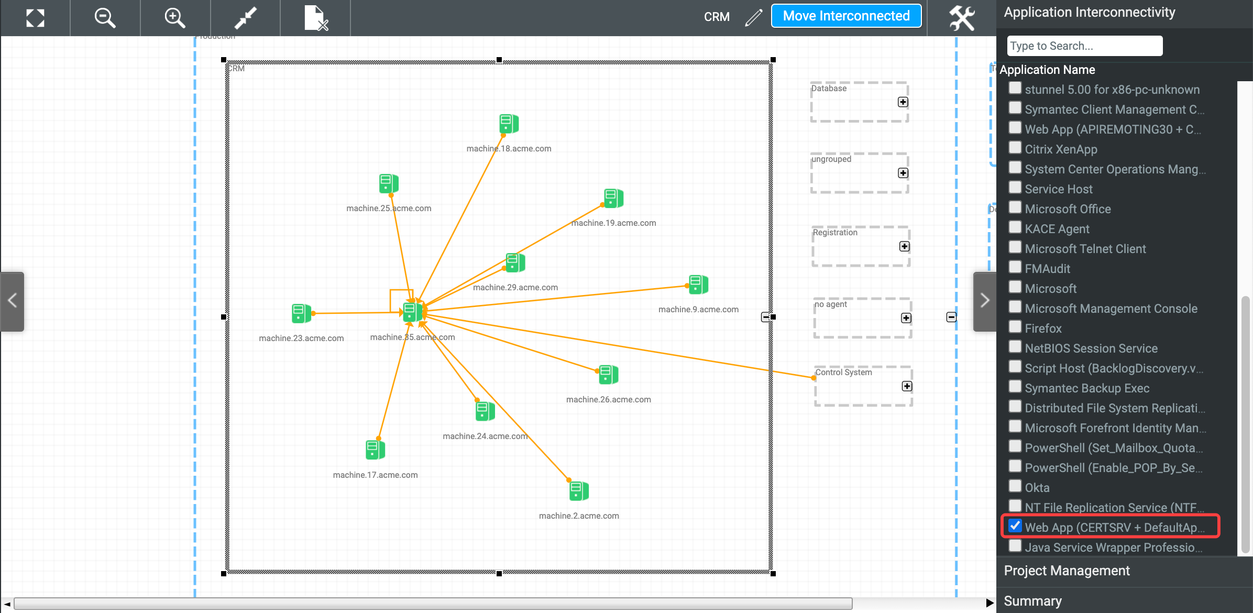Open the Summary section

coord(1032,600)
